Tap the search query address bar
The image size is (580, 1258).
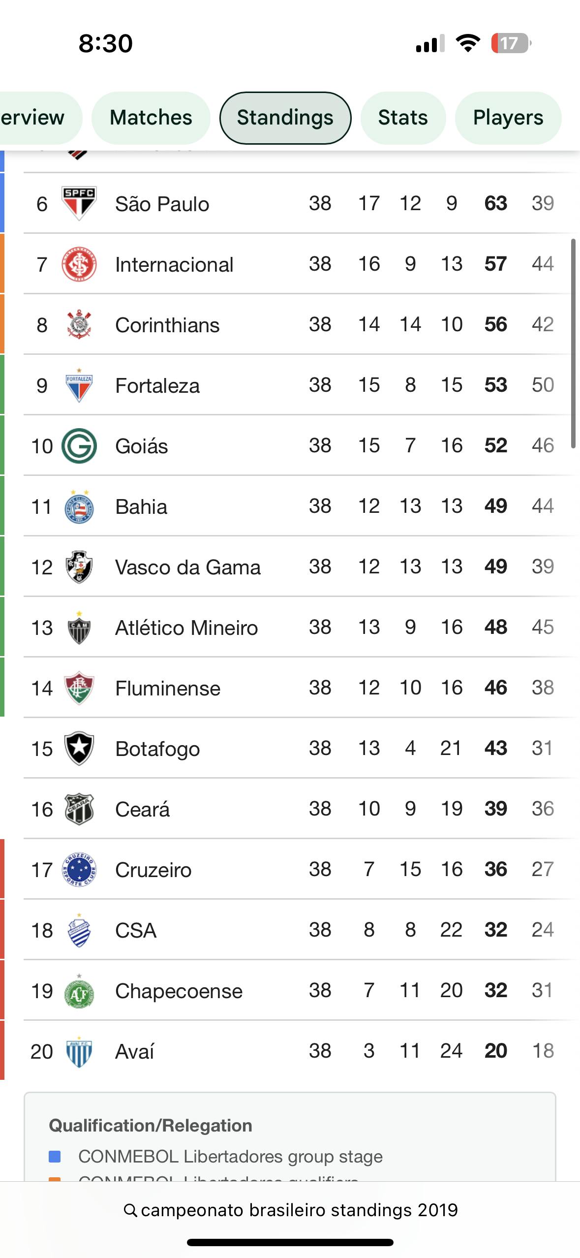(299, 1210)
